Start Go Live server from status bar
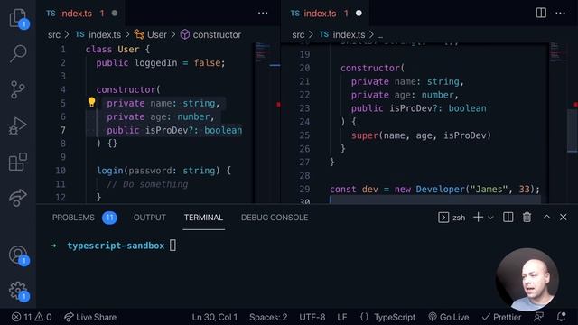This screenshot has height=325, width=578. (449, 317)
